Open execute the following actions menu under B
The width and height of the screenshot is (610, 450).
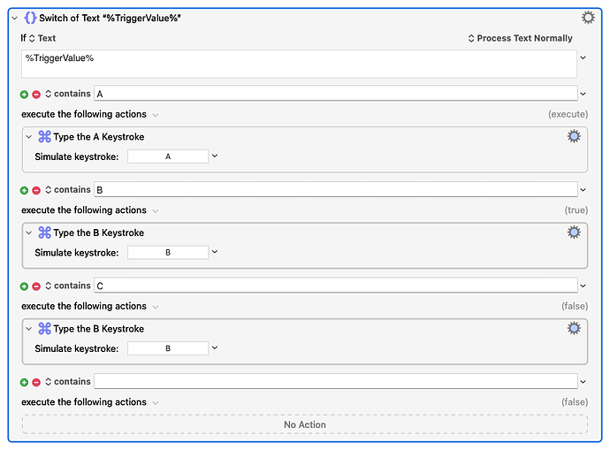(x=156, y=210)
